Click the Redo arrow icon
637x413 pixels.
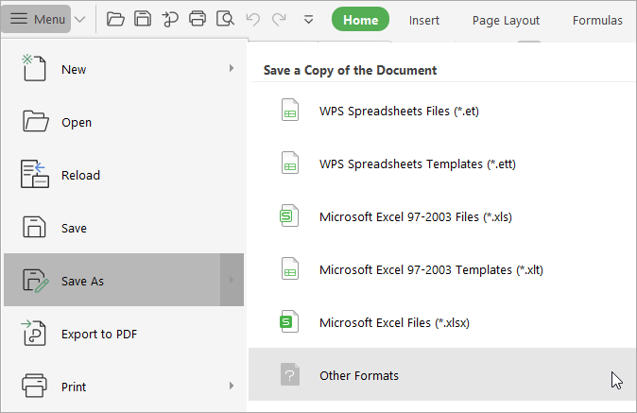[279, 19]
